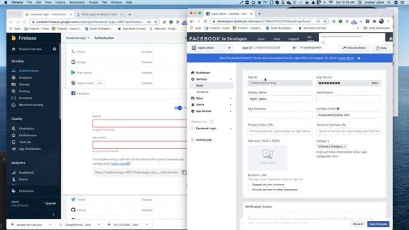Open Hosting in Firebase sidebar

[x=24, y=91]
